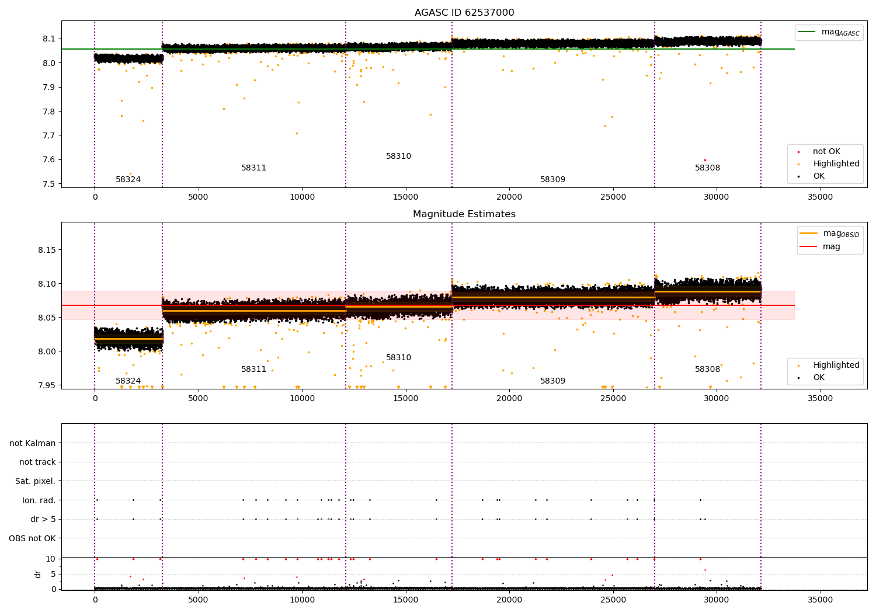Click the red 'not OK' point near 7.6 in top plot
The image size is (876, 613).
tap(705, 160)
